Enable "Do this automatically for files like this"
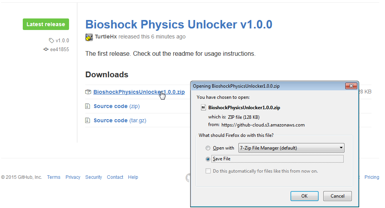The image size is (385, 208). coord(208,171)
